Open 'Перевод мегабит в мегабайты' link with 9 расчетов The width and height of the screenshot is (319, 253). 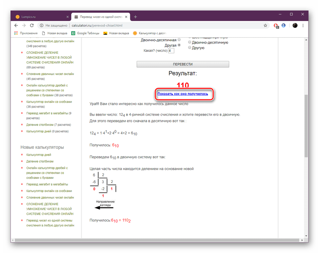point(47,113)
